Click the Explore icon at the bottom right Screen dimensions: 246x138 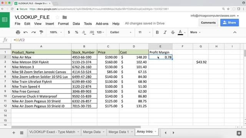239,133
